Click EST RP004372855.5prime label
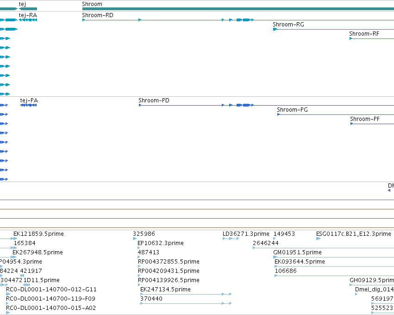Screen dimensions: 394x315 coord(169,262)
